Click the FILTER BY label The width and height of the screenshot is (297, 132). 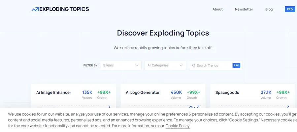pyautogui.click(x=91, y=66)
